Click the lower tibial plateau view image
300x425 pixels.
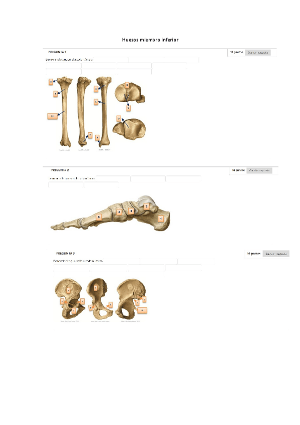129,129
